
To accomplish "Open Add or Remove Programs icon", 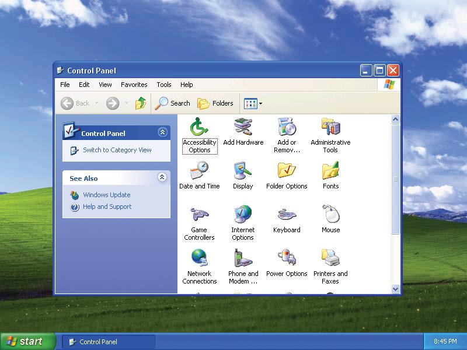I will (287, 127).
